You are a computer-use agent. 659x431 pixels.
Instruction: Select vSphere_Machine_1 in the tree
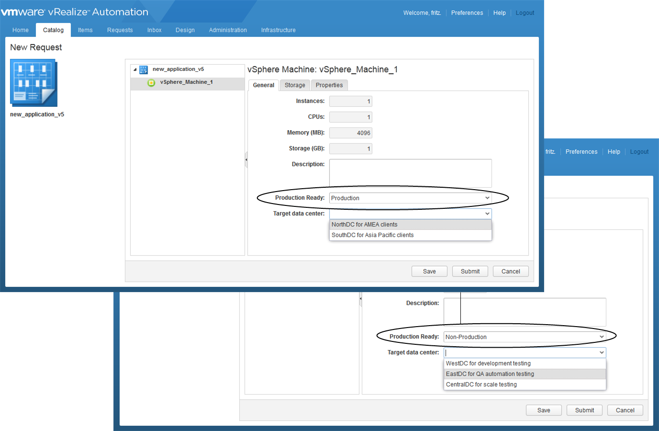(x=188, y=82)
